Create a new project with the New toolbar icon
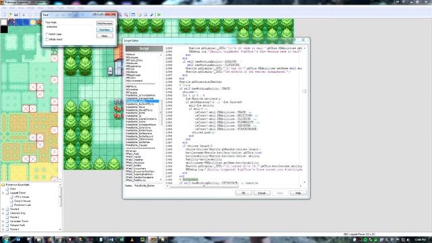 (4, 15)
